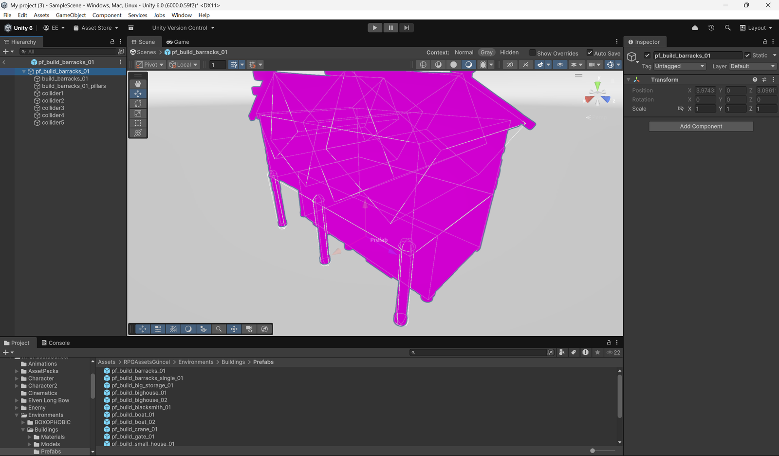The width and height of the screenshot is (779, 456).
Task: Set context to Hidden
Action: pyautogui.click(x=509, y=53)
